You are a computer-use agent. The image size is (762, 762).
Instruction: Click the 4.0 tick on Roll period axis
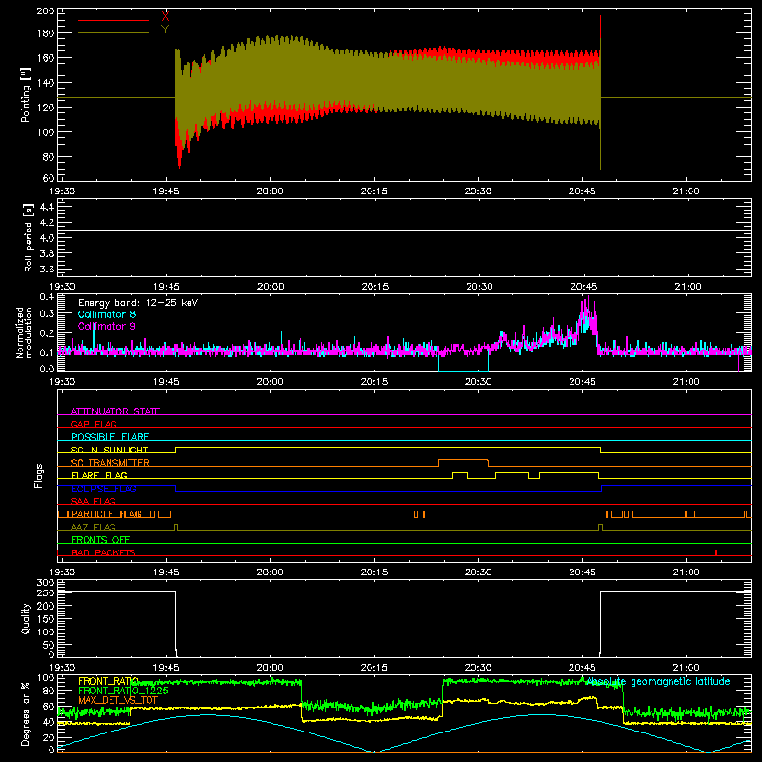(x=47, y=238)
